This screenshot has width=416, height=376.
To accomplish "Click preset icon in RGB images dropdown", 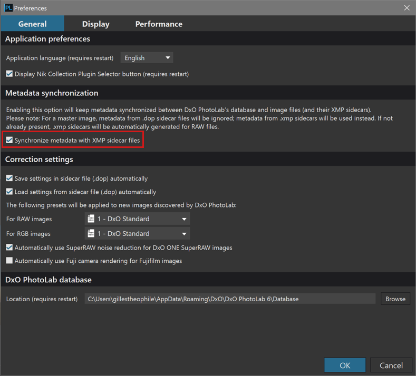I will [91, 233].
